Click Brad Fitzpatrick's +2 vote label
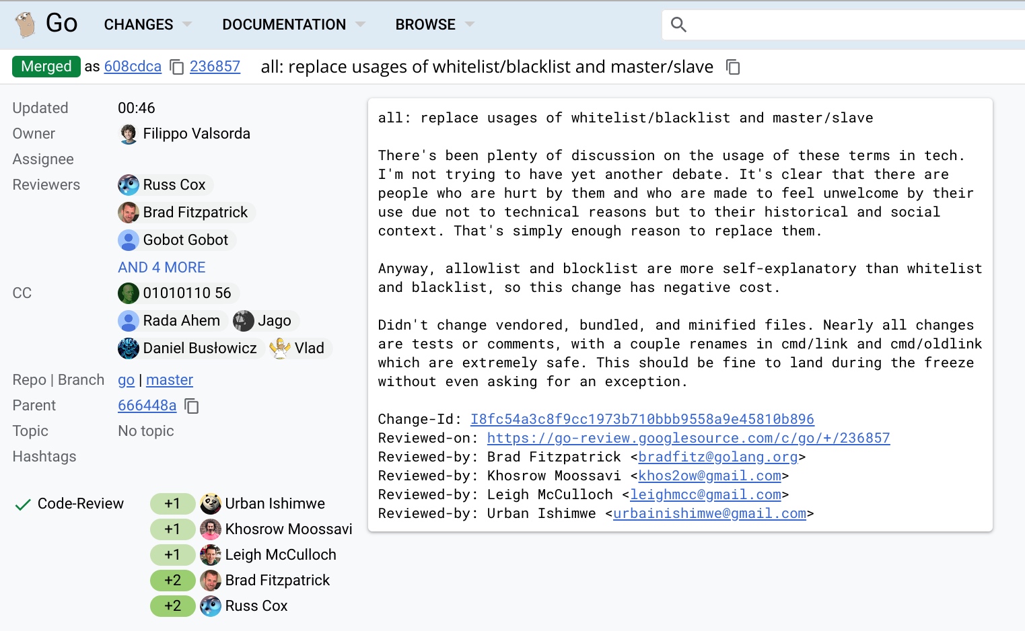The height and width of the screenshot is (631, 1025). pos(172,580)
